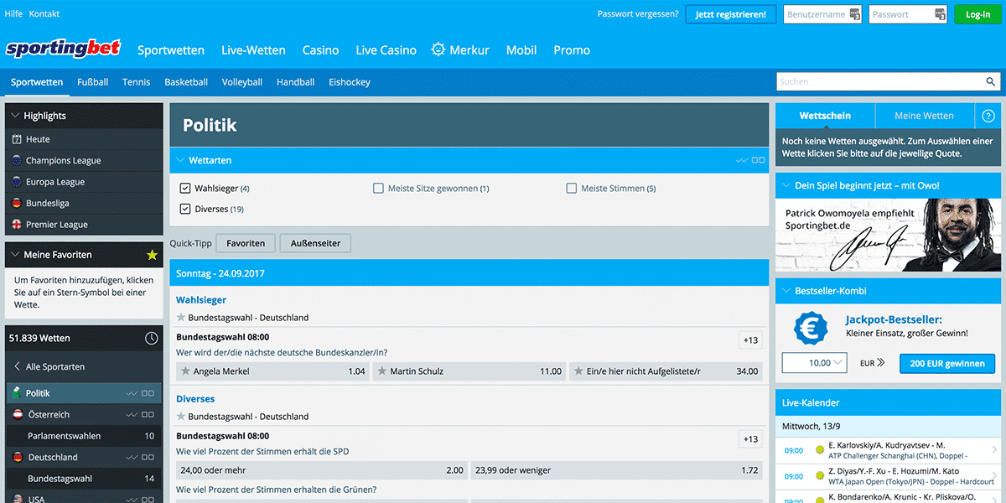
Task: Check the Meiste Sitze gewonnen checkbox
Action: pos(378,189)
